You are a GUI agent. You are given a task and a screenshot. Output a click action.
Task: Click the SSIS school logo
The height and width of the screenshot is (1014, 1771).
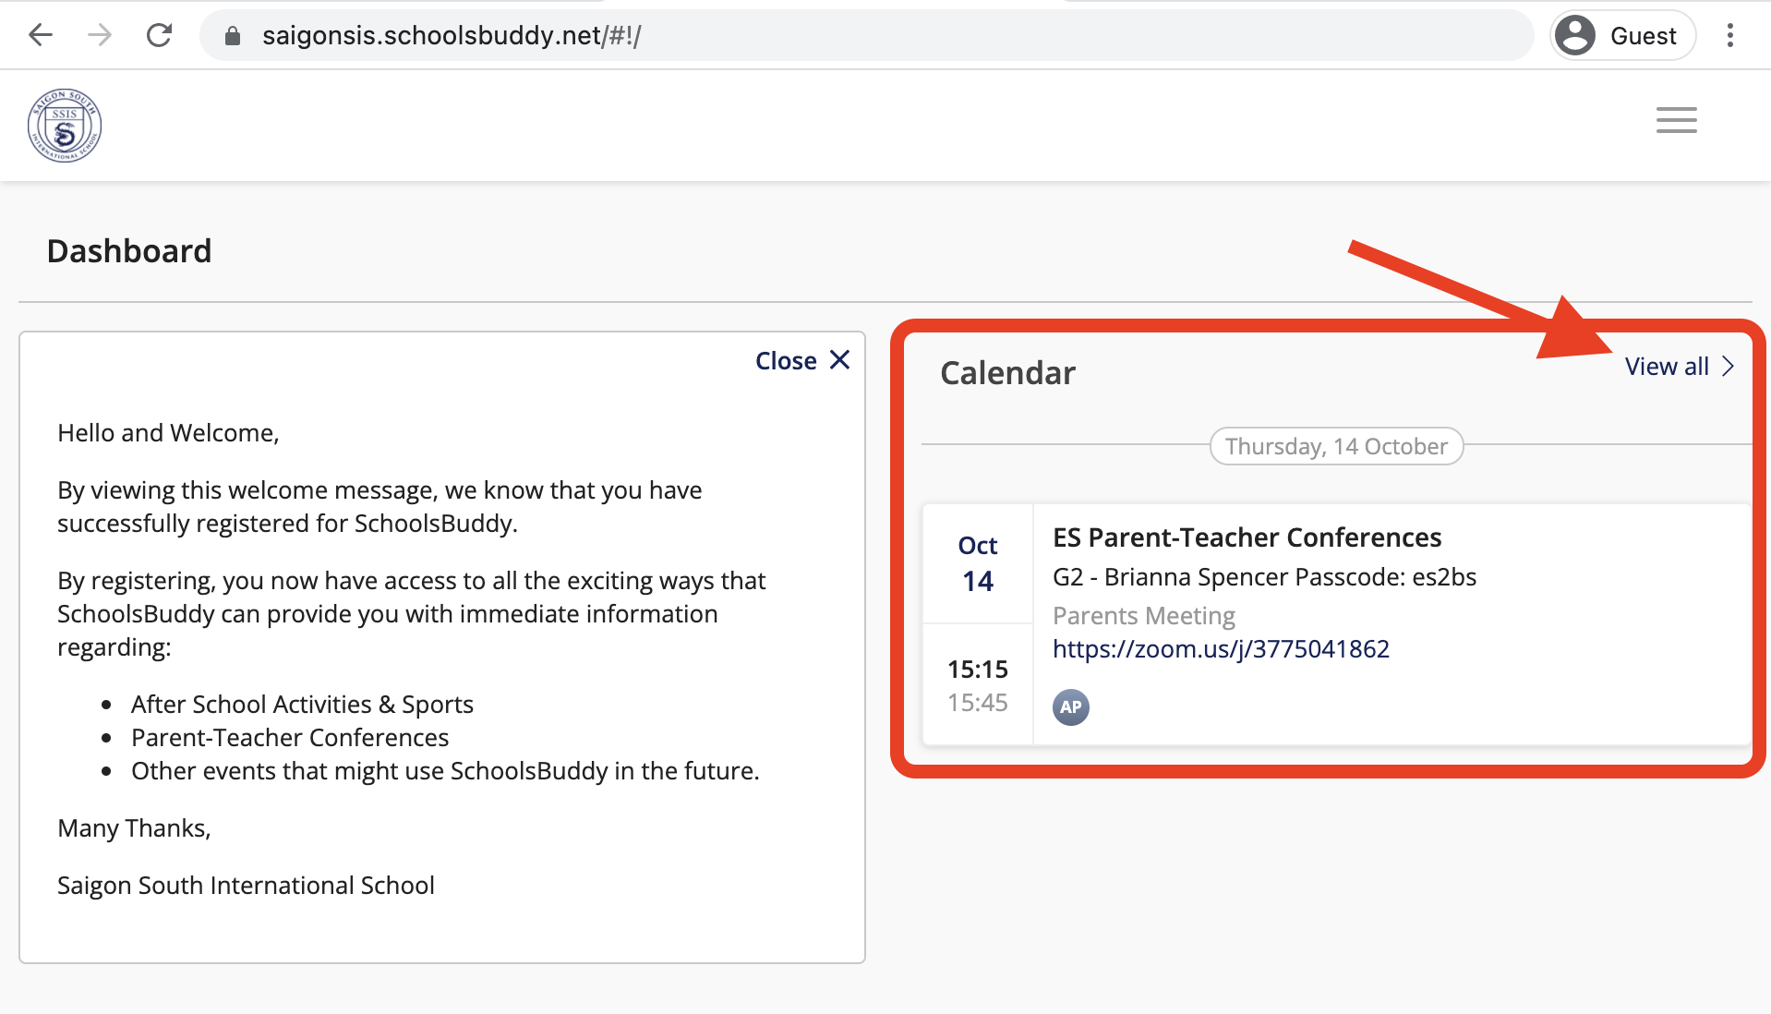coord(65,126)
